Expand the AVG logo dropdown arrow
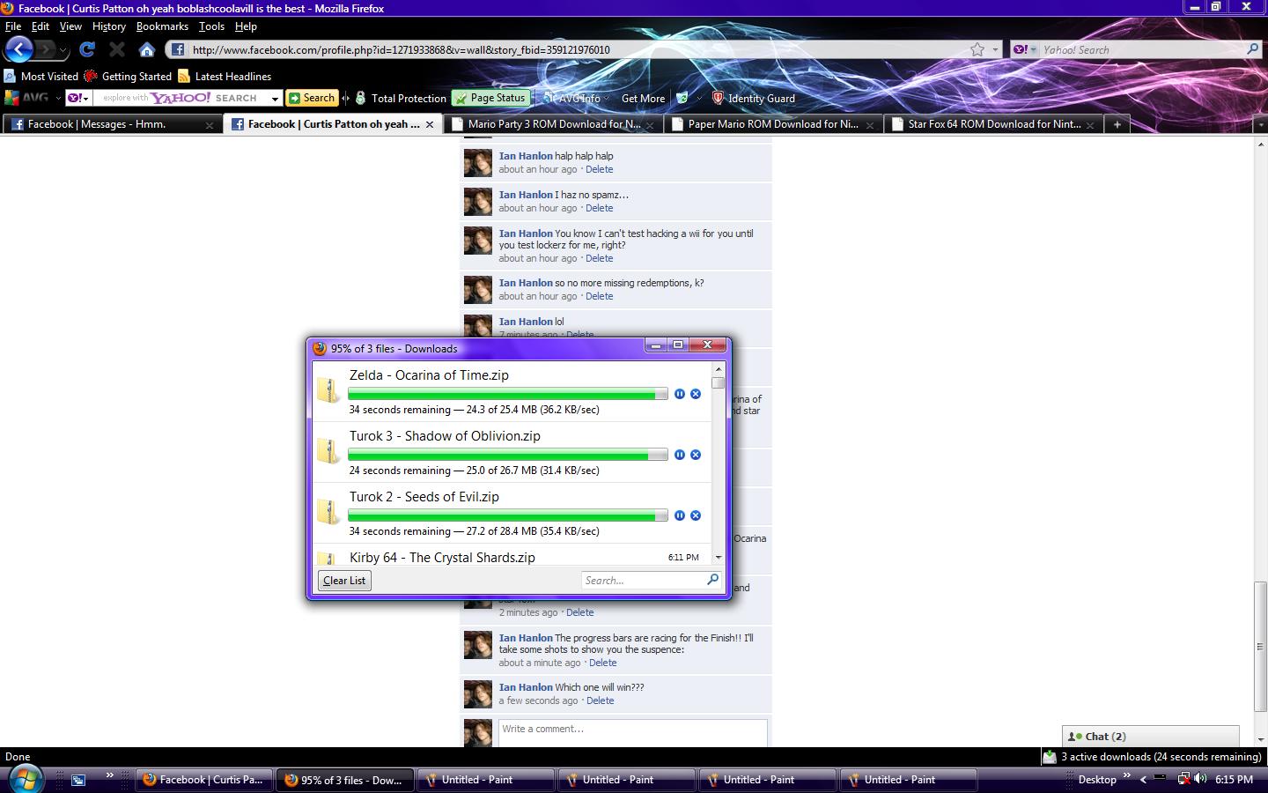The image size is (1268, 793). coord(58,98)
